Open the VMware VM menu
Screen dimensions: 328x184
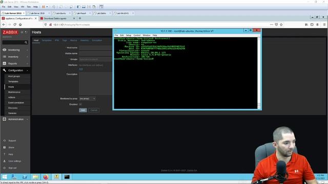click(23, 7)
